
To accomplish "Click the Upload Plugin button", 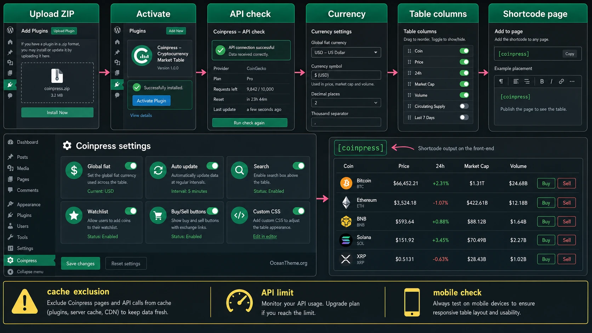I will 64,31.
